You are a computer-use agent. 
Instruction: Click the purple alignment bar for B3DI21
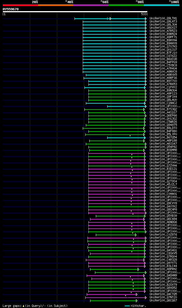coord(117,169)
